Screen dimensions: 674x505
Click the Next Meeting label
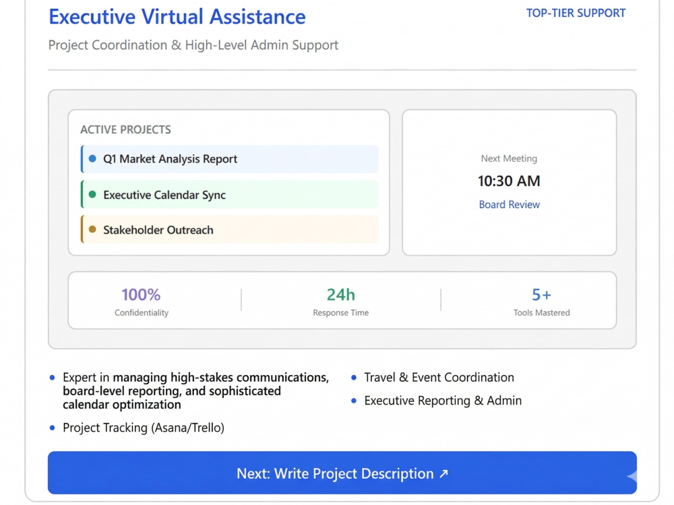[x=509, y=158]
